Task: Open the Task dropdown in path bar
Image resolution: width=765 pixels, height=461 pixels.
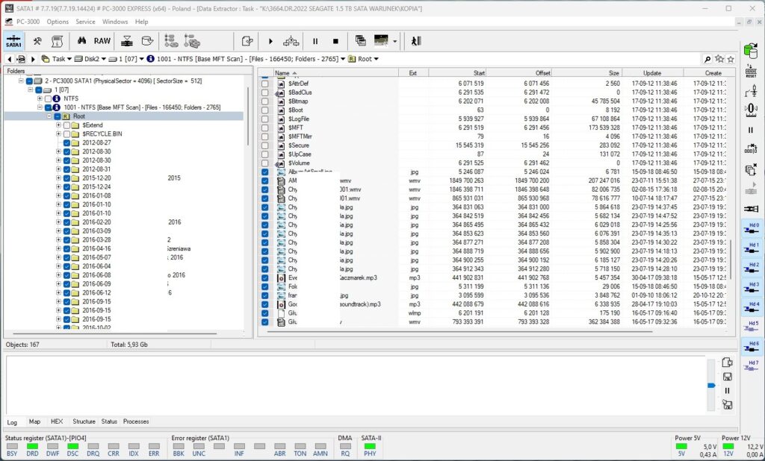Action: pyautogui.click(x=69, y=59)
